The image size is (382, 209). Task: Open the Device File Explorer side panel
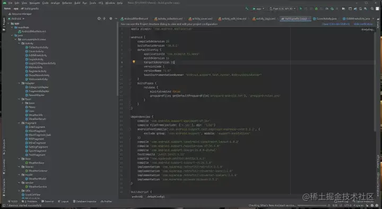pyautogui.click(x=378, y=185)
